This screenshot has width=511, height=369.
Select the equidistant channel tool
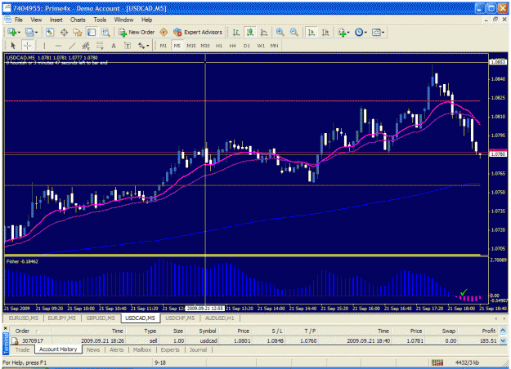pos(86,46)
